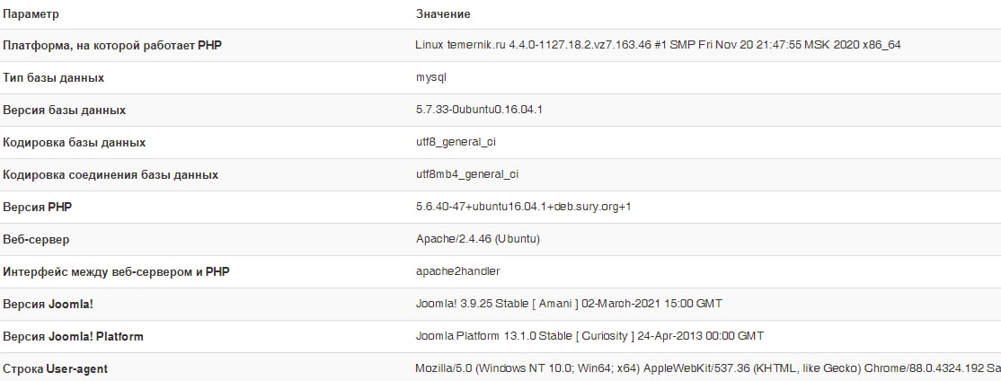The width and height of the screenshot is (1001, 381).
Task: Click the "mysql" database type value
Action: [431, 78]
